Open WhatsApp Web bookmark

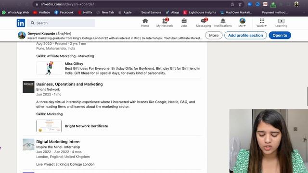point(15,12)
